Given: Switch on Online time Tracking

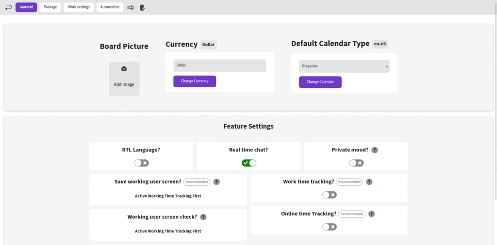Looking at the screenshot, I should (329, 227).
